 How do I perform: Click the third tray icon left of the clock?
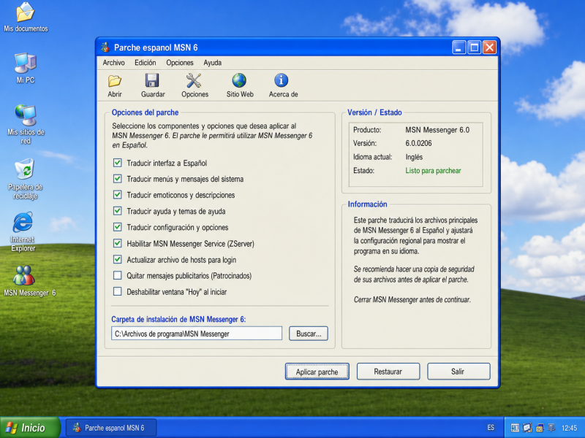point(540,428)
